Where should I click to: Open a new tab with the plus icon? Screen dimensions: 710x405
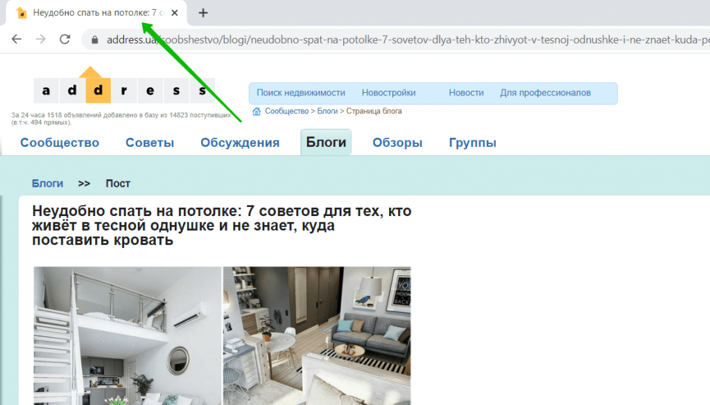click(x=203, y=12)
